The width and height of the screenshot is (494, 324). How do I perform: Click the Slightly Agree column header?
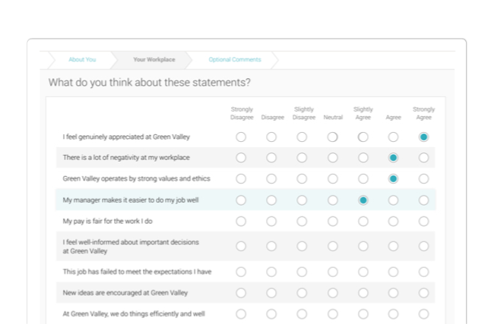click(363, 113)
